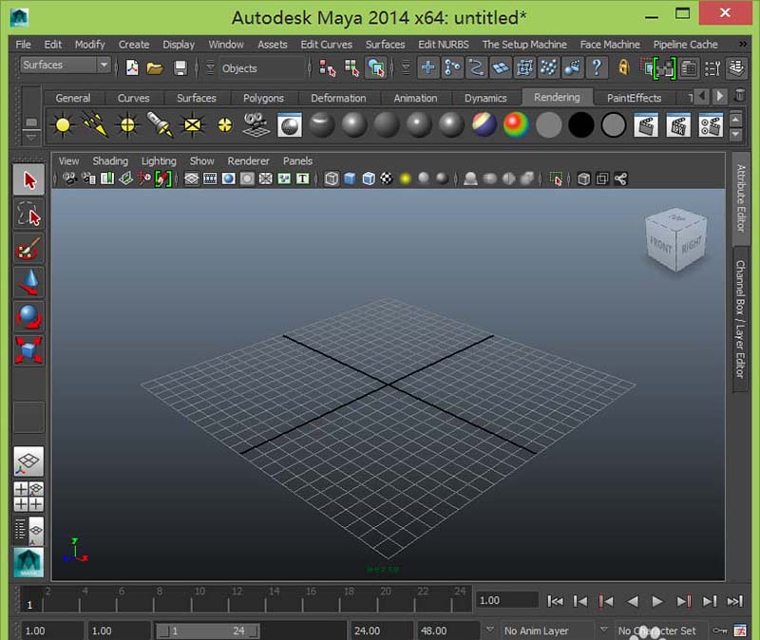Open the Edit NURBS menu
Viewport: 760px width, 640px height.
(x=444, y=45)
